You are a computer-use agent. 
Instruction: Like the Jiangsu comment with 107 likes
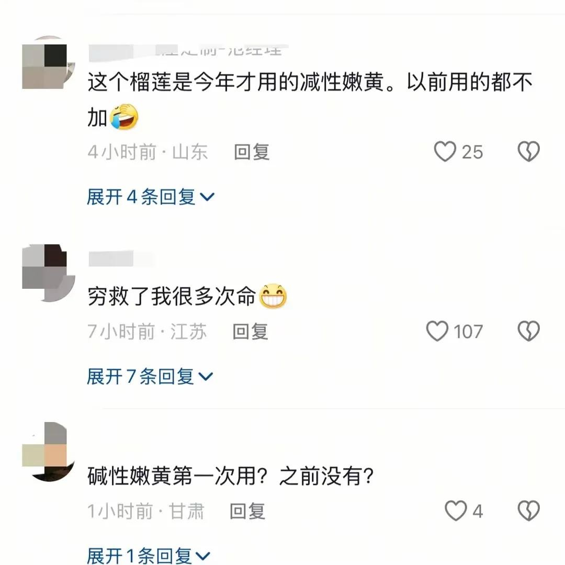click(x=437, y=331)
